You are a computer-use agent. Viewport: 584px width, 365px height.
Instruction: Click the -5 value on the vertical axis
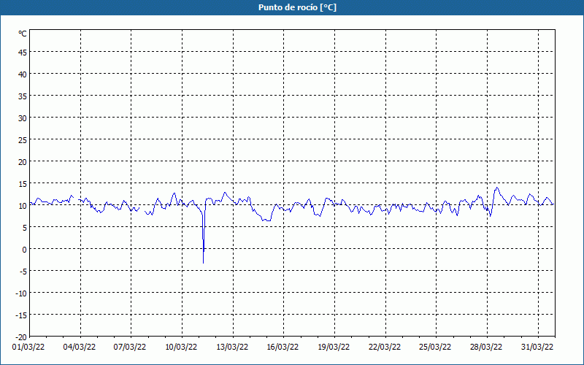[23, 272]
